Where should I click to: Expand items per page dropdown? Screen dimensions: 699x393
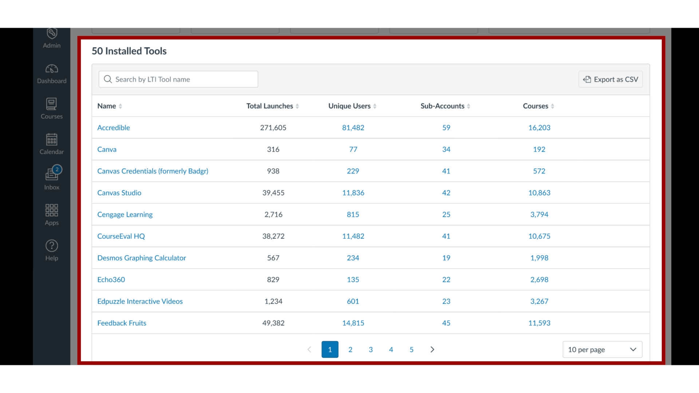coord(602,349)
